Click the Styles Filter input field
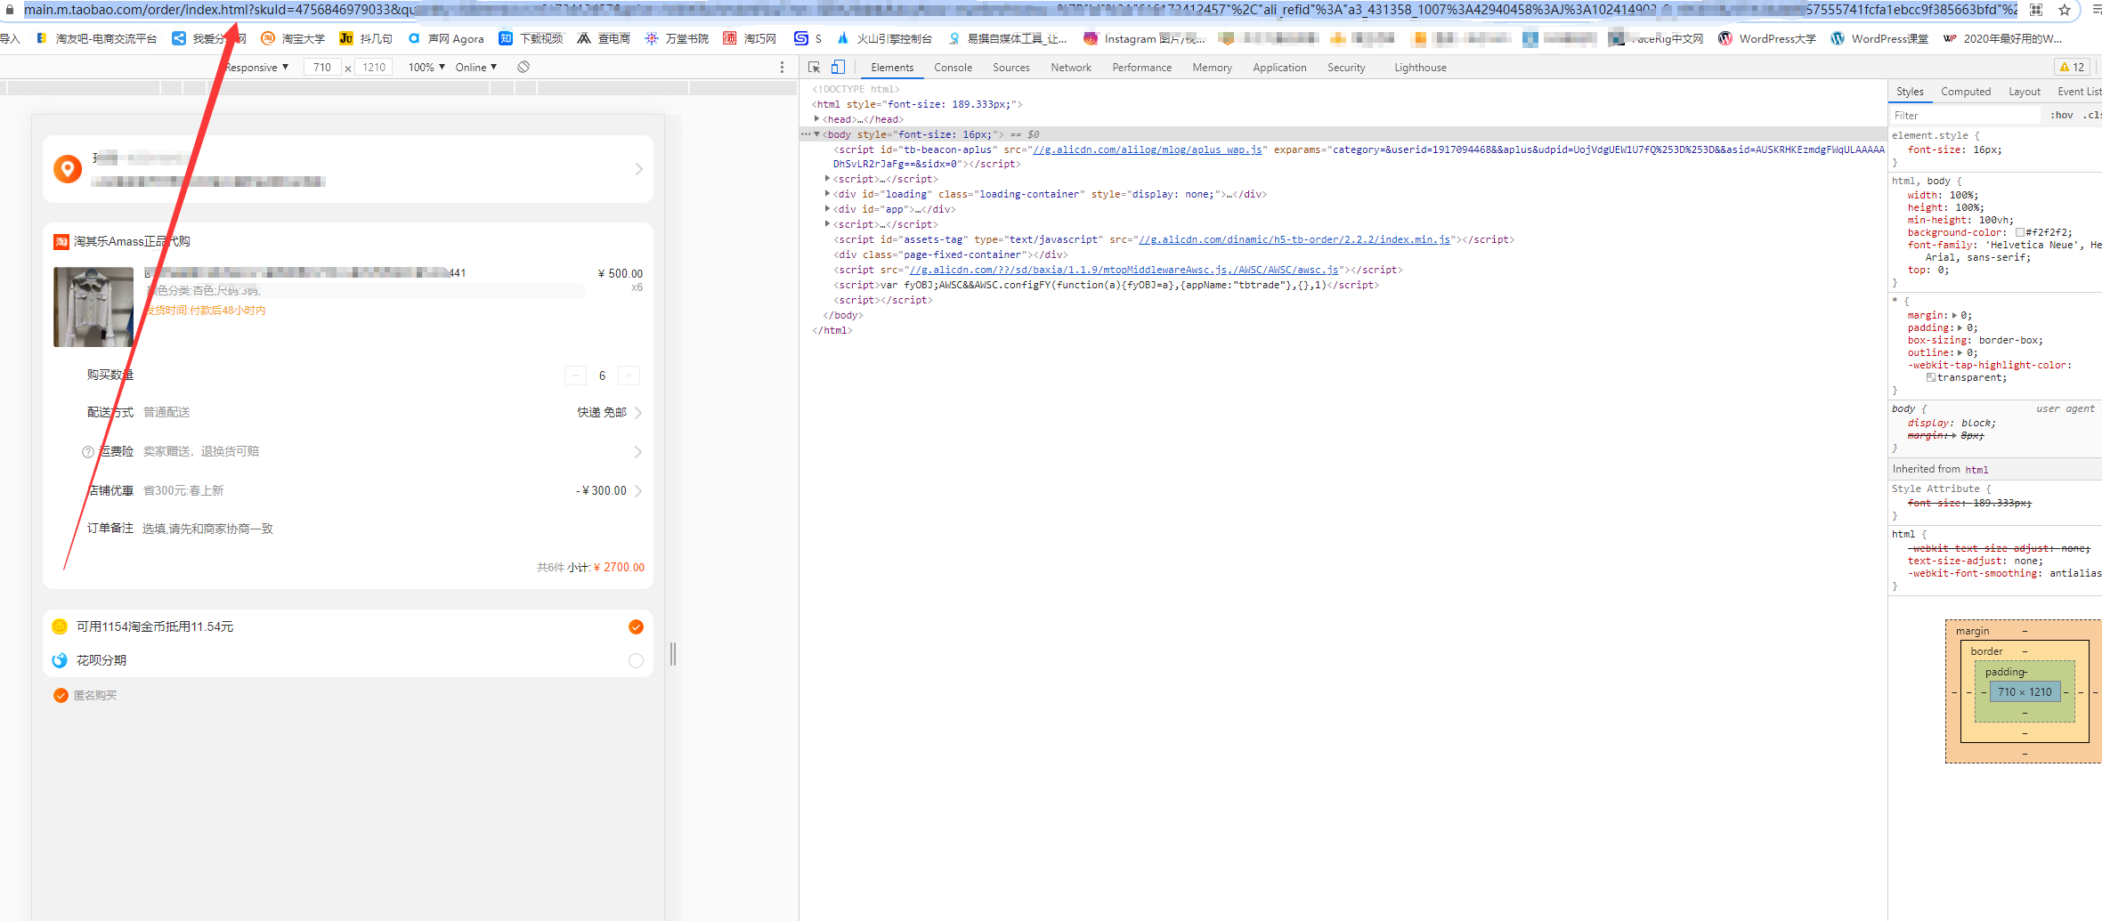The image size is (2102, 921). 1965,116
